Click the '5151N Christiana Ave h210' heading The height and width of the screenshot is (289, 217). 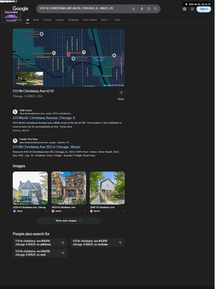33,91
